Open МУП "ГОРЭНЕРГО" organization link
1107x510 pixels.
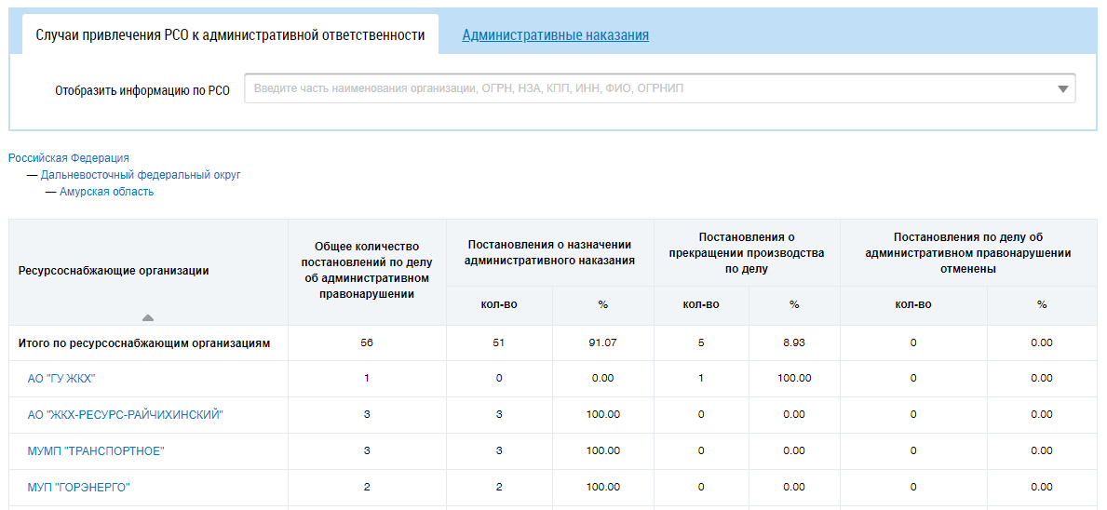pos(79,487)
